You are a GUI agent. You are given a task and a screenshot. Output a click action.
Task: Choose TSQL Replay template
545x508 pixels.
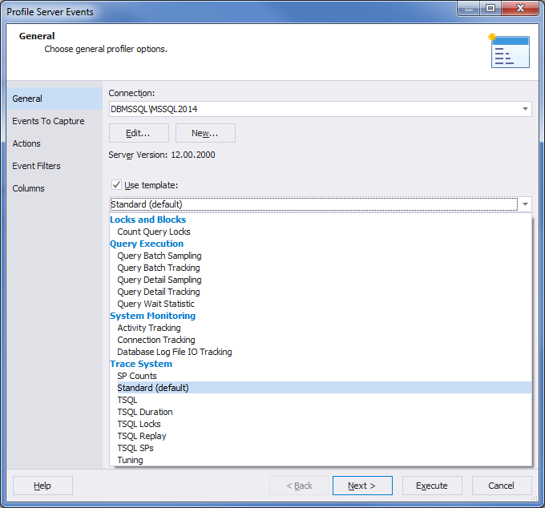click(x=321, y=436)
